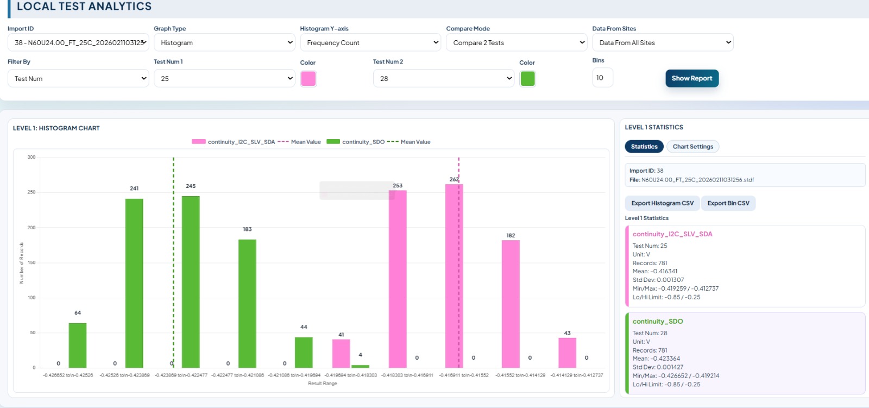Click the Result Range axis label
This screenshot has height=408, width=869.
323,384
